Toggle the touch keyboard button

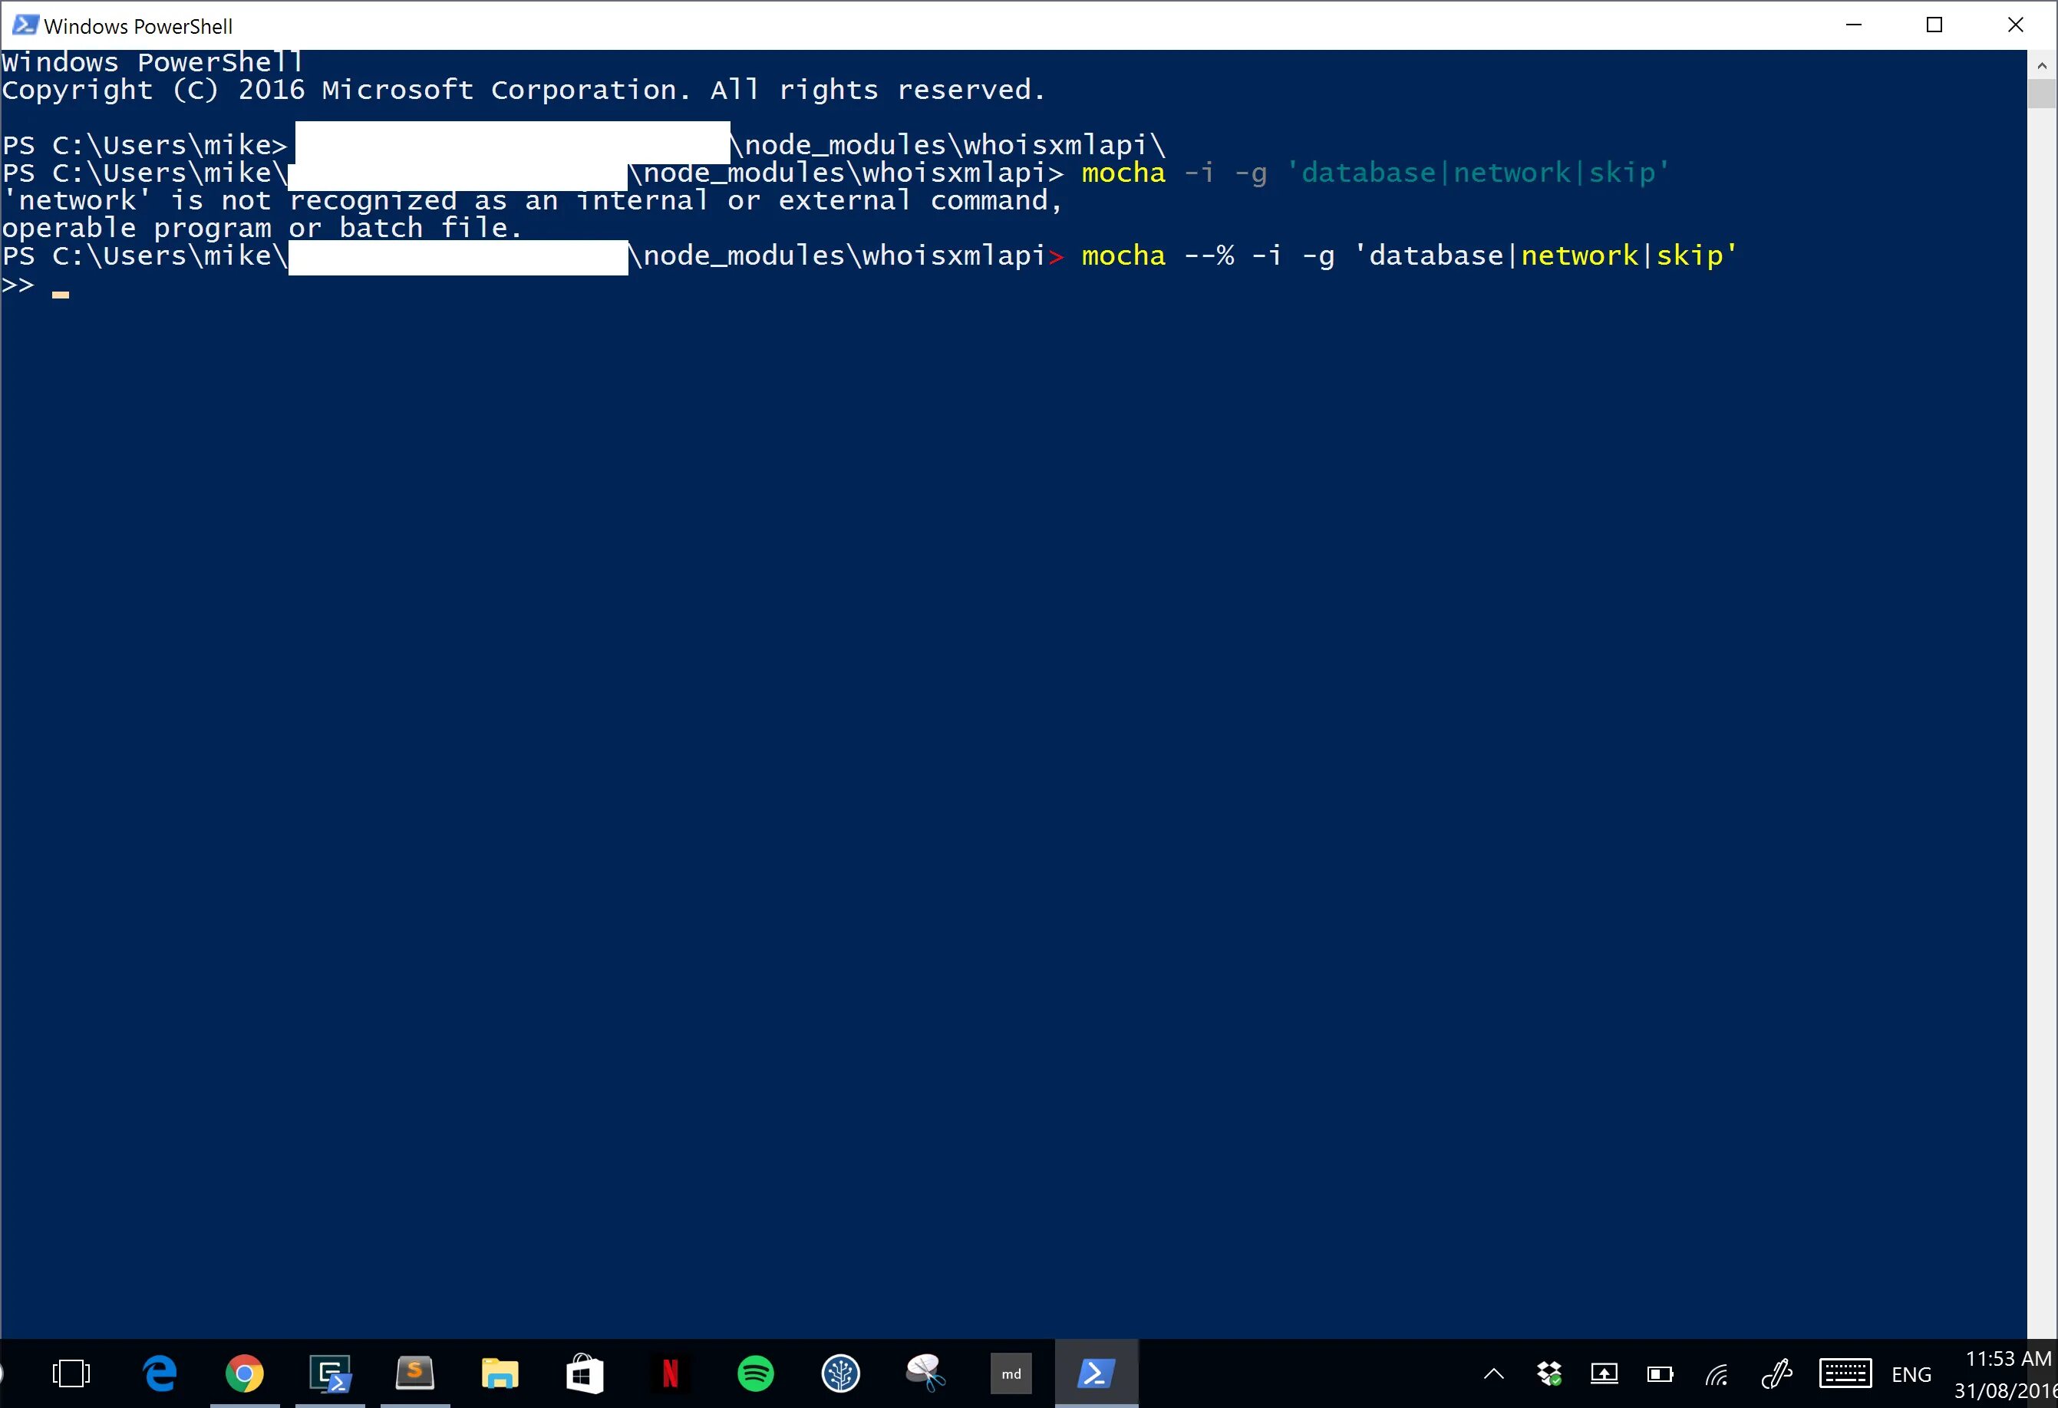tap(1845, 1374)
